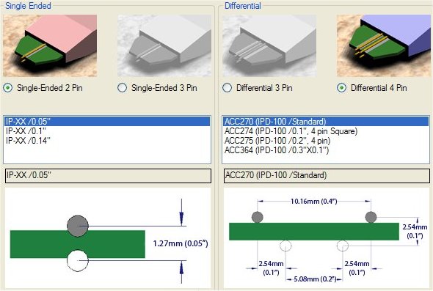The height and width of the screenshot is (291, 433).
Task: Select ACC270 (IPD-100 /Standard) list item
Action: (x=326, y=122)
